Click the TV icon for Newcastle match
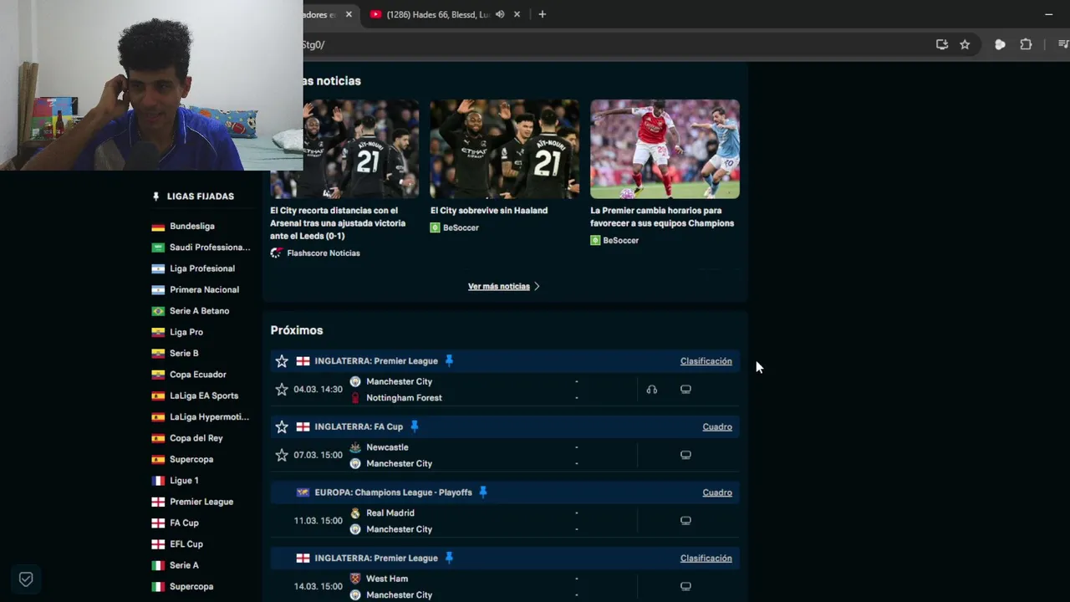 pyautogui.click(x=685, y=455)
